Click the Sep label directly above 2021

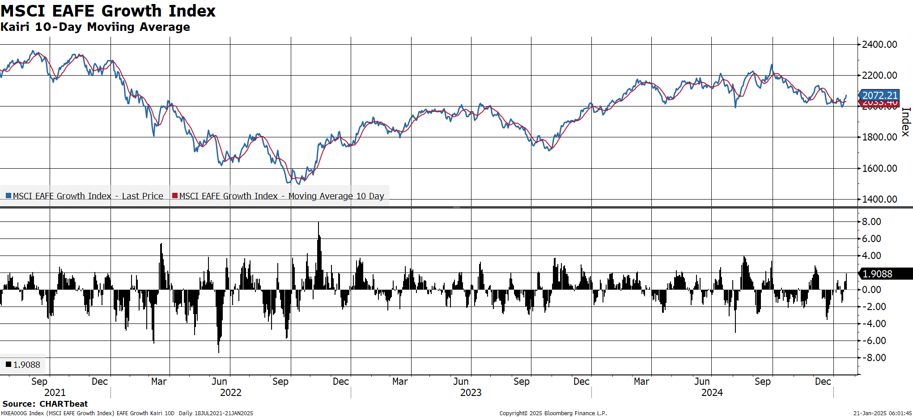(39, 381)
